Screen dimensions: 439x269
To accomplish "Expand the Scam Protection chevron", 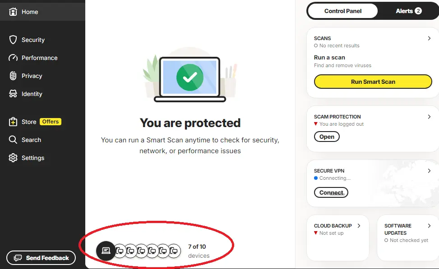I will 429,117.
